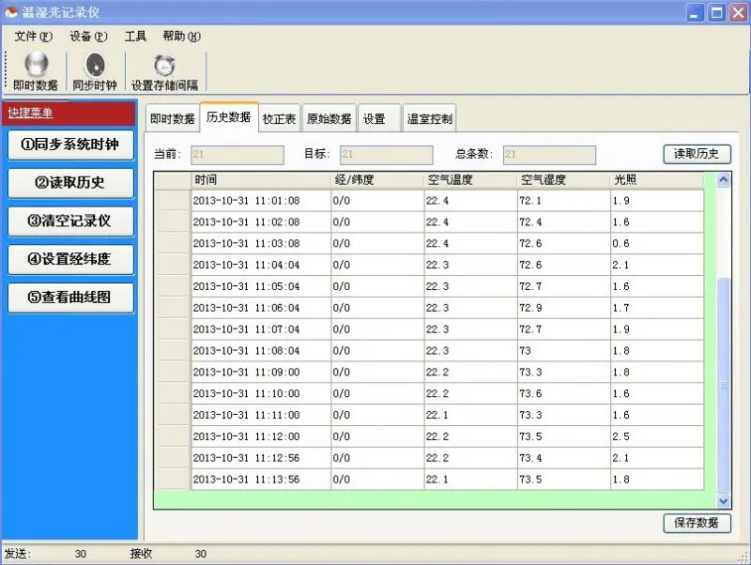Open the 设置 tab
Screen dimensions: 751x565
(379, 118)
